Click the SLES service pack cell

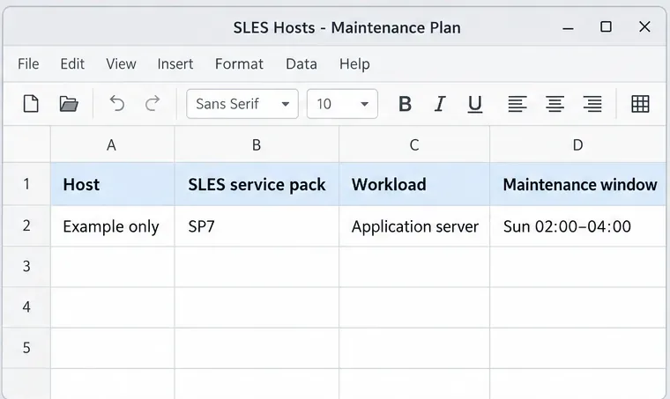257,184
